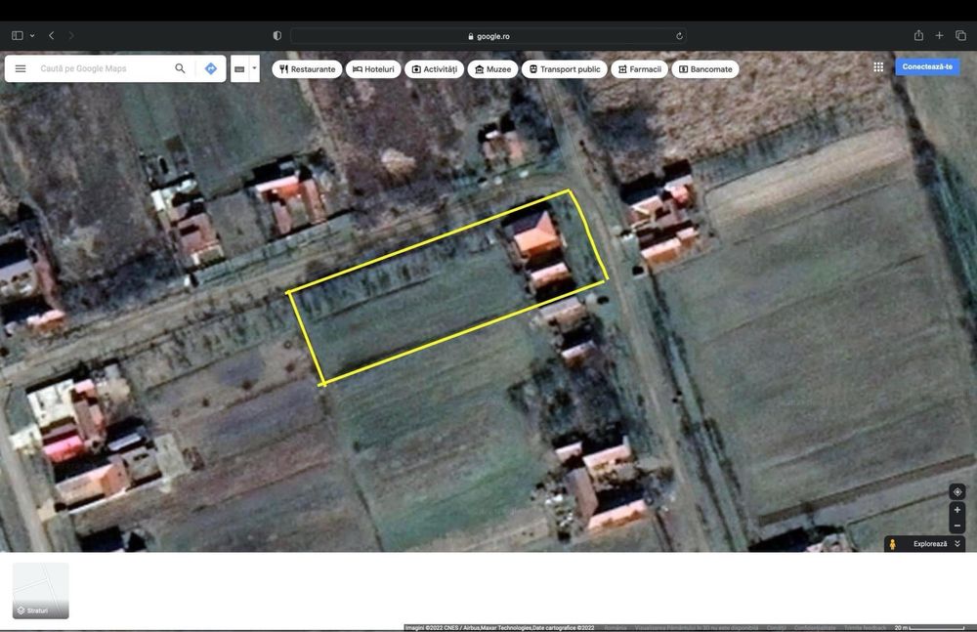Click the keyboard input tools icon

(x=239, y=69)
